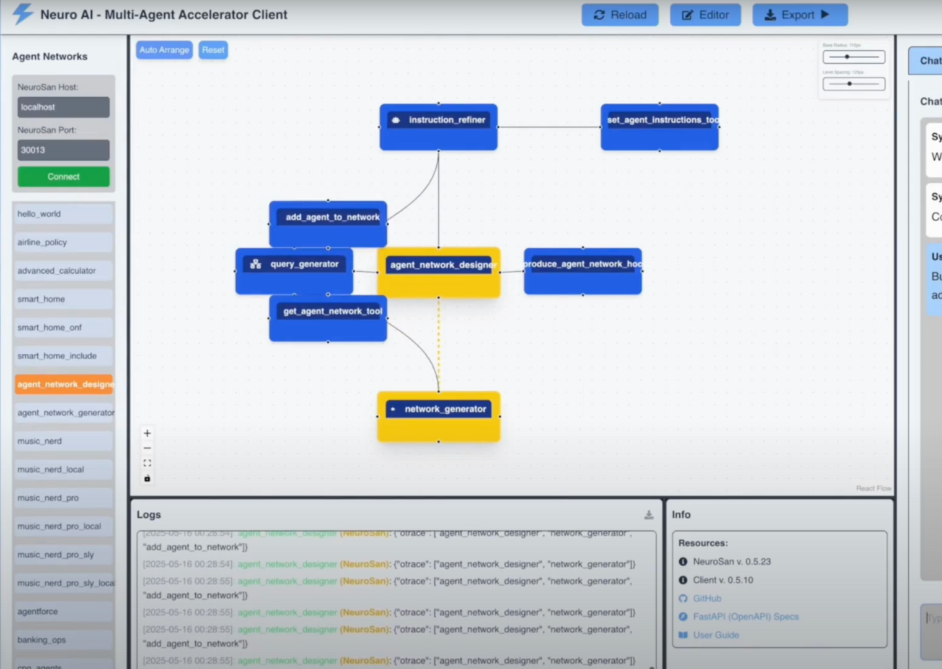Viewport: 942px width, 669px height.
Task: Select the smart_home_onf network
Action: point(63,328)
